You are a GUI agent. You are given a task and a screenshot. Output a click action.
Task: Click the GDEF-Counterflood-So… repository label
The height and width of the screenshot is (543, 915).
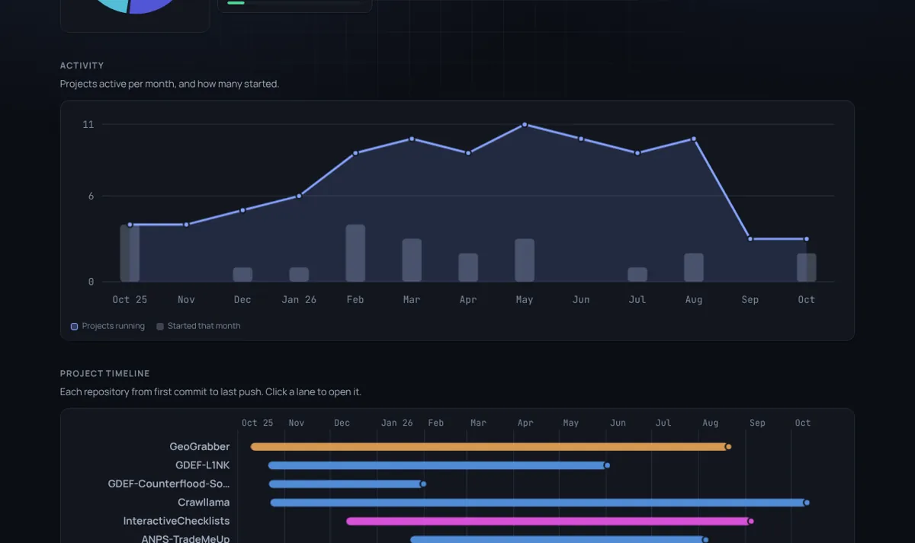click(169, 484)
